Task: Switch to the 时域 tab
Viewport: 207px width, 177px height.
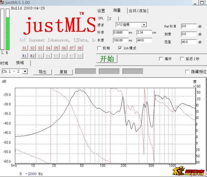Action: 4,63
